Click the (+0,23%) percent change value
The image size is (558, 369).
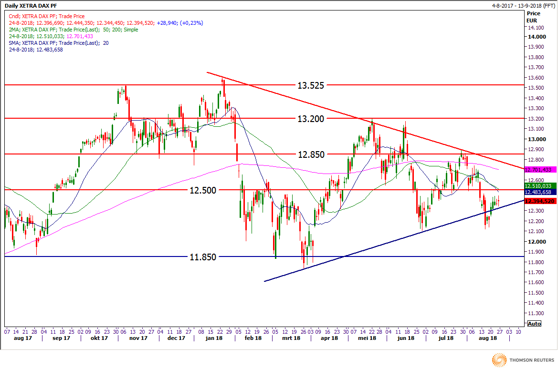click(x=191, y=23)
